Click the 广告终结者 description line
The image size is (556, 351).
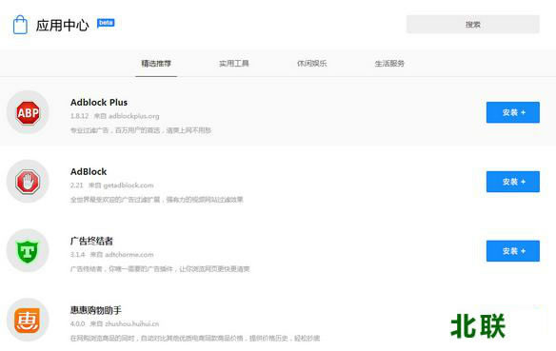point(160,269)
